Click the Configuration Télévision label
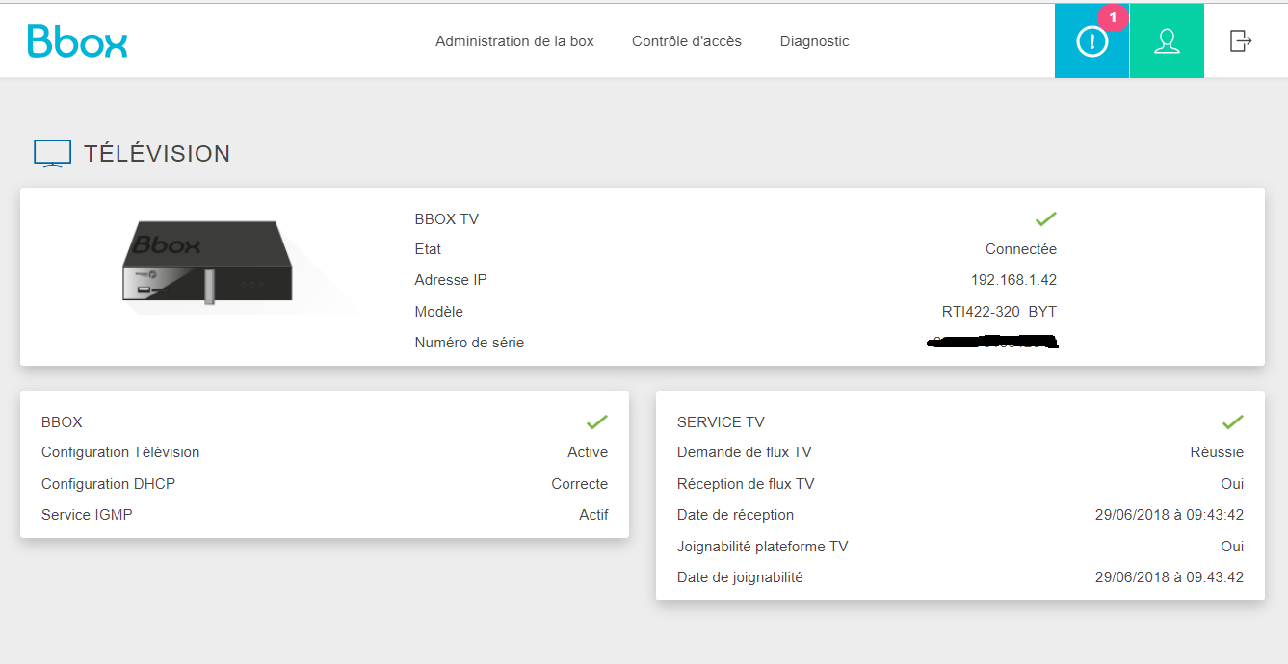Image resolution: width=1288 pixels, height=664 pixels. (120, 452)
